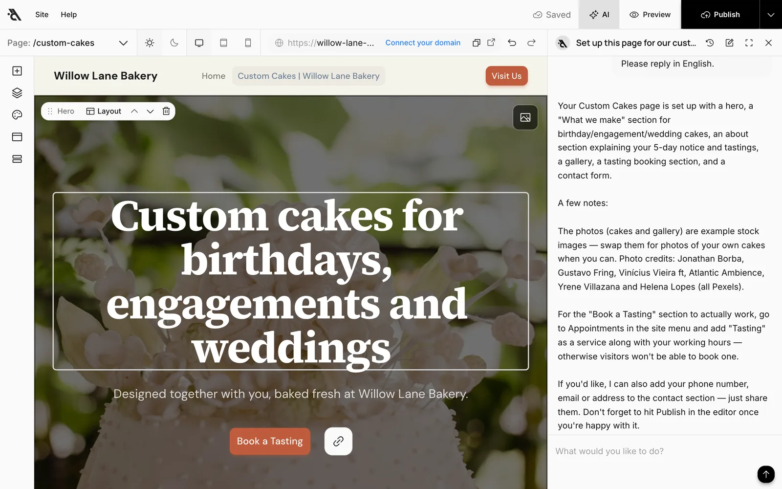Select mobile phone viewport preview

248,43
